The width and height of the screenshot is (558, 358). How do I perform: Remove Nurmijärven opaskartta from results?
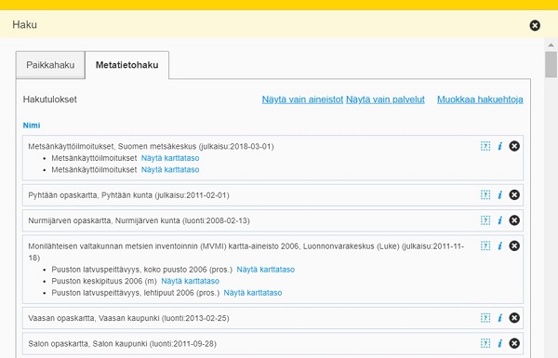click(514, 220)
